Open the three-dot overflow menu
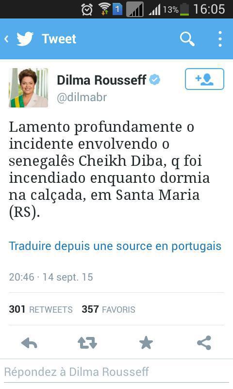Image resolution: width=233 pixels, height=389 pixels. (x=220, y=39)
